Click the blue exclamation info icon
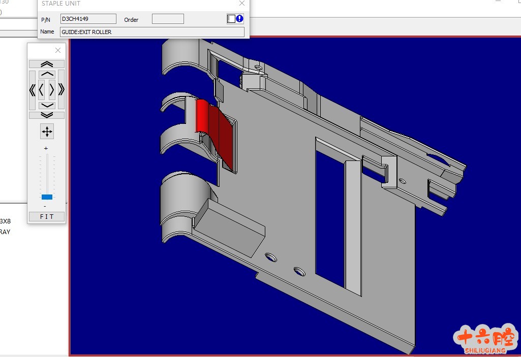Image resolution: width=521 pixels, height=357 pixels. (239, 19)
